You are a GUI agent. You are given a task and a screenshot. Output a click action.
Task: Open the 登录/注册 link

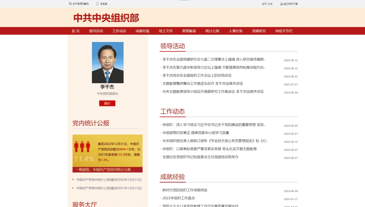tap(267, 4)
